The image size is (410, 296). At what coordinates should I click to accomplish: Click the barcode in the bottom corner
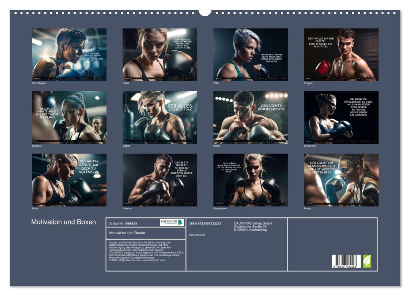[346, 261]
